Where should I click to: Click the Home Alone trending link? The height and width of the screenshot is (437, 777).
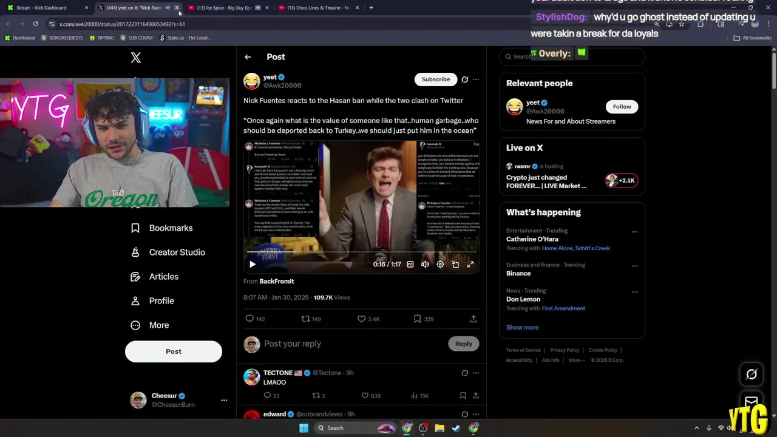pyautogui.click(x=557, y=248)
